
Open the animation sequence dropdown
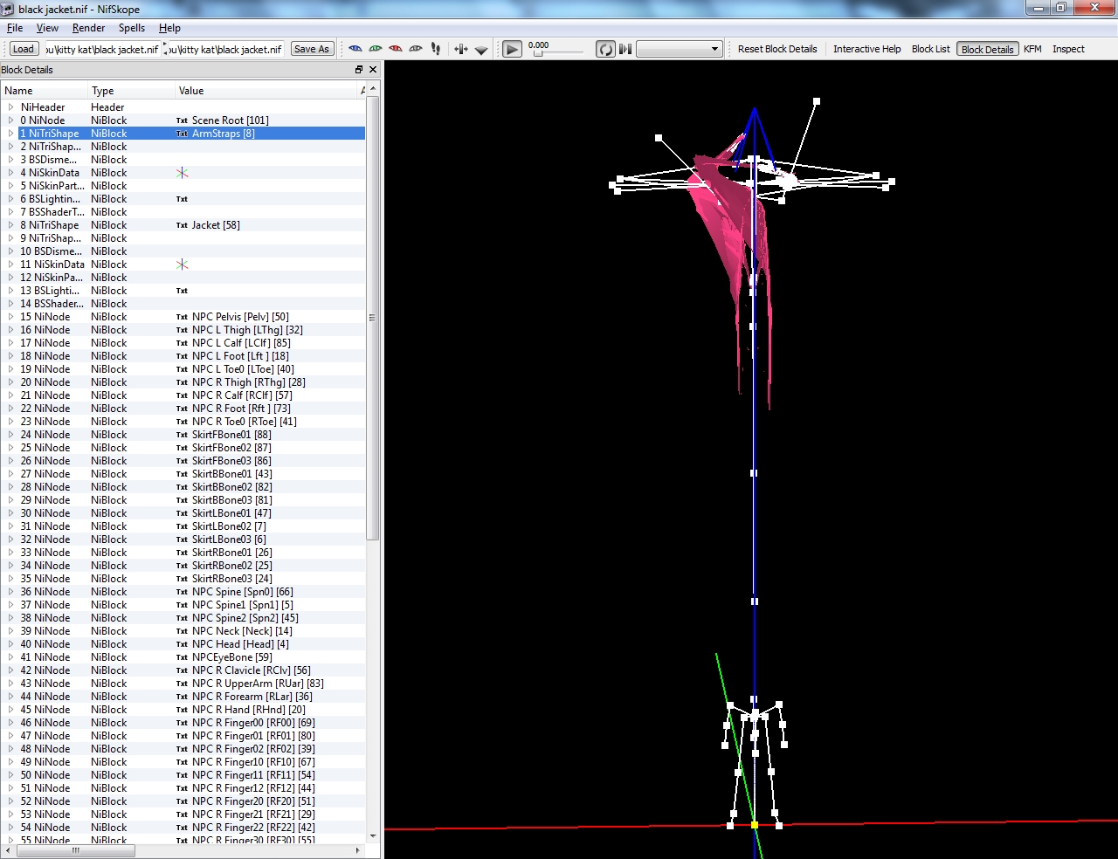[679, 49]
